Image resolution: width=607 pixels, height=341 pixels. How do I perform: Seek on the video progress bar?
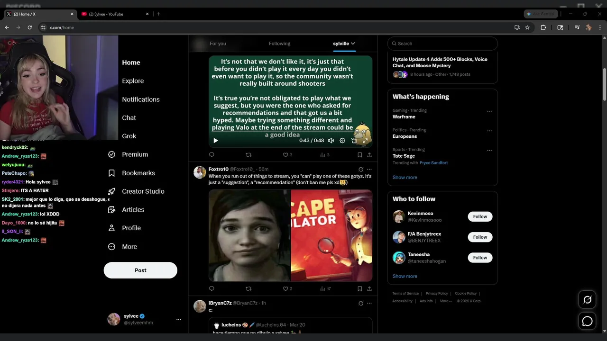[282, 131]
